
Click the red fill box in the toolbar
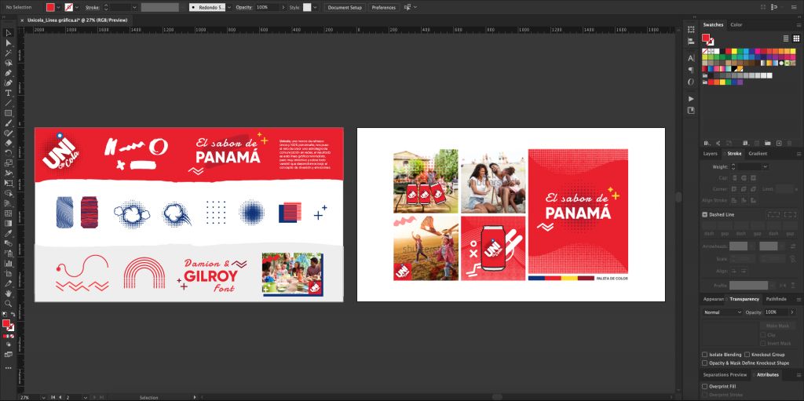pos(6,323)
